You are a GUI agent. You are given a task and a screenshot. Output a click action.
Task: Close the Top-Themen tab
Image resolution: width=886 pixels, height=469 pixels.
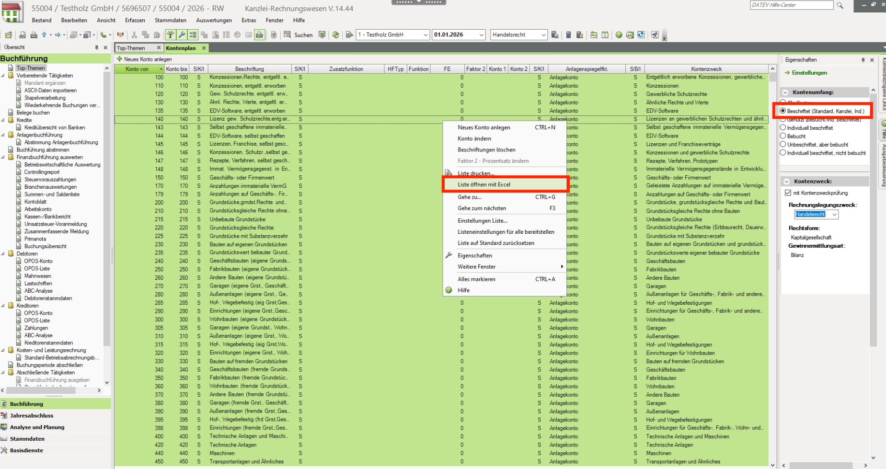click(x=159, y=48)
